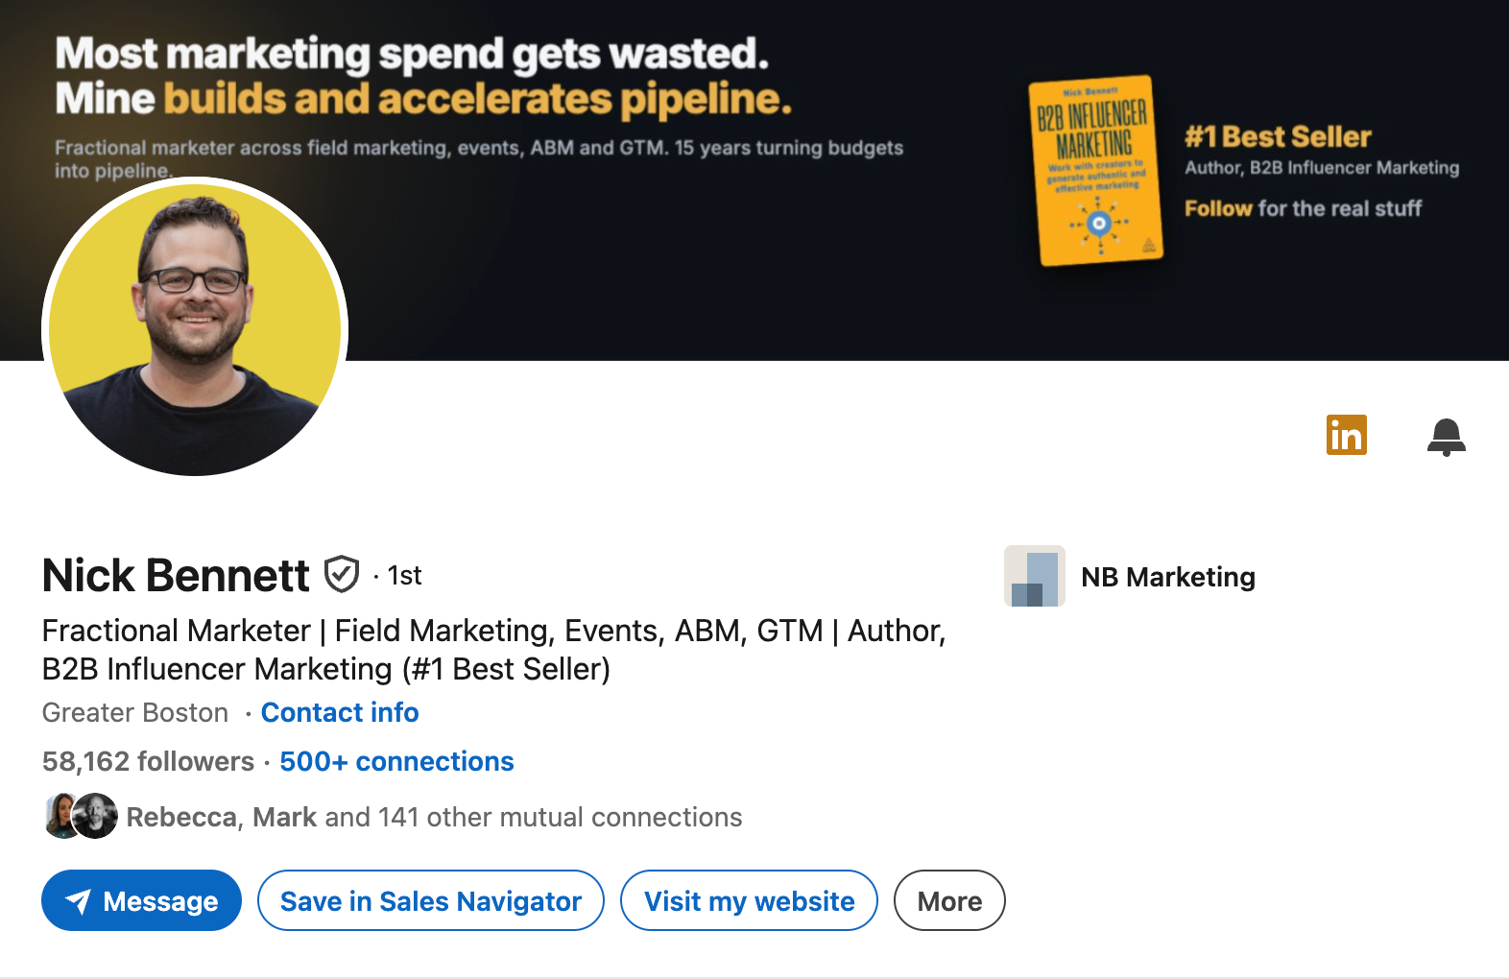Image resolution: width=1509 pixels, height=979 pixels.
Task: Click Author, B2B Influencer Marketing banner caption
Action: tap(1322, 168)
